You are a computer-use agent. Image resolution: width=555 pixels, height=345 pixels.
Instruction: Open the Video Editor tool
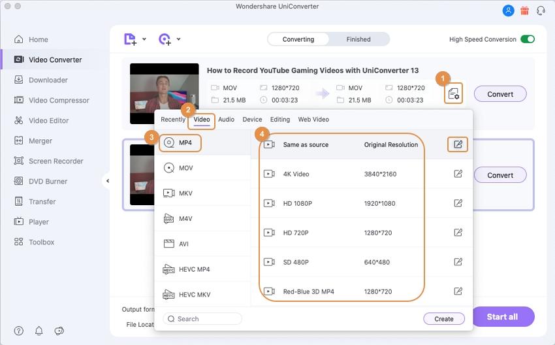[x=41, y=120]
